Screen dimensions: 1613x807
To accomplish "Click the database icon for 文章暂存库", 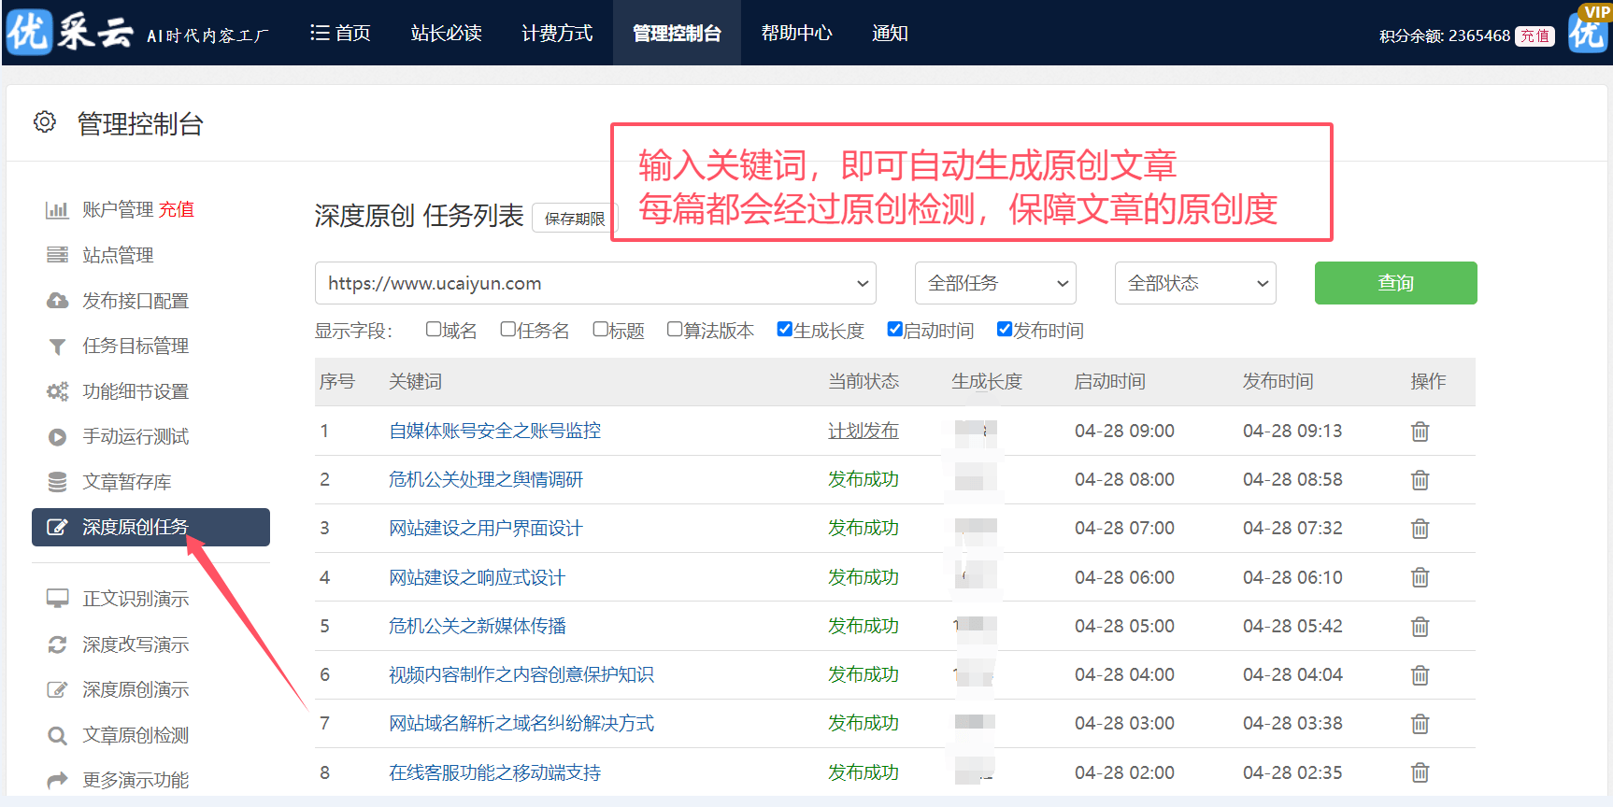I will [x=57, y=482].
